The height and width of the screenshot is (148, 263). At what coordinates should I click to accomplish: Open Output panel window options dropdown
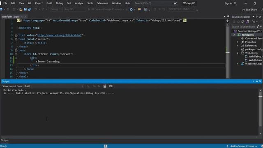pos(254,81)
